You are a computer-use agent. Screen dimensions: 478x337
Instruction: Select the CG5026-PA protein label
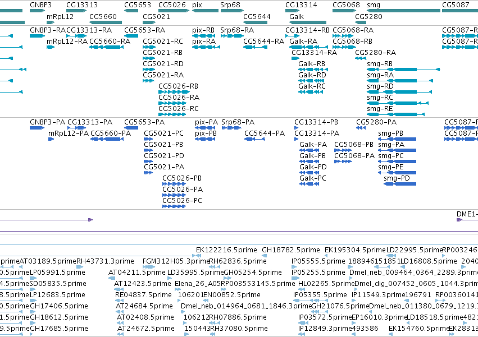click(183, 190)
